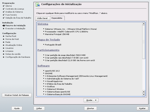Screen dimensions: 150x112
Task: Click the Contrato de Licença step label
Action: tap(15, 9)
